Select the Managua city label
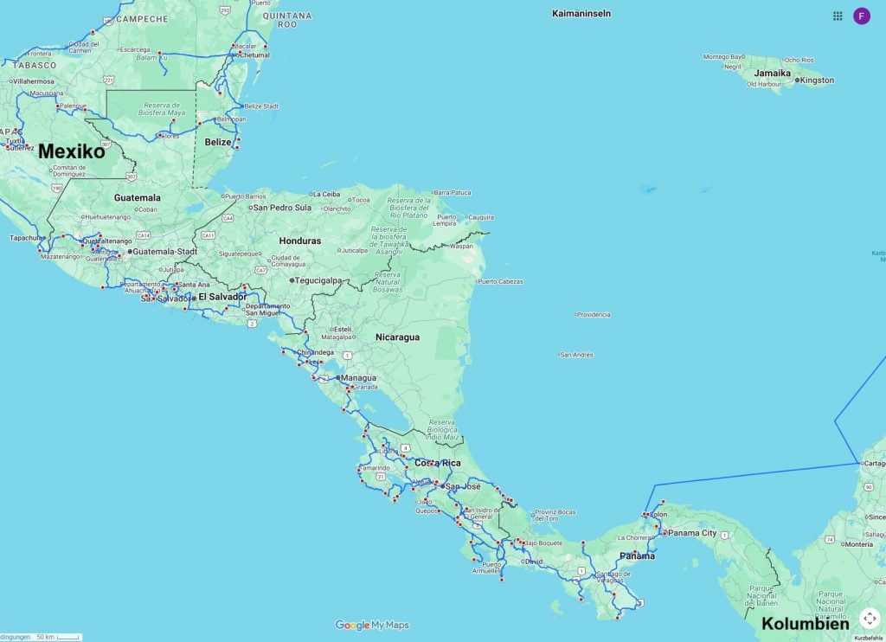The width and height of the screenshot is (886, 642). pos(358,378)
